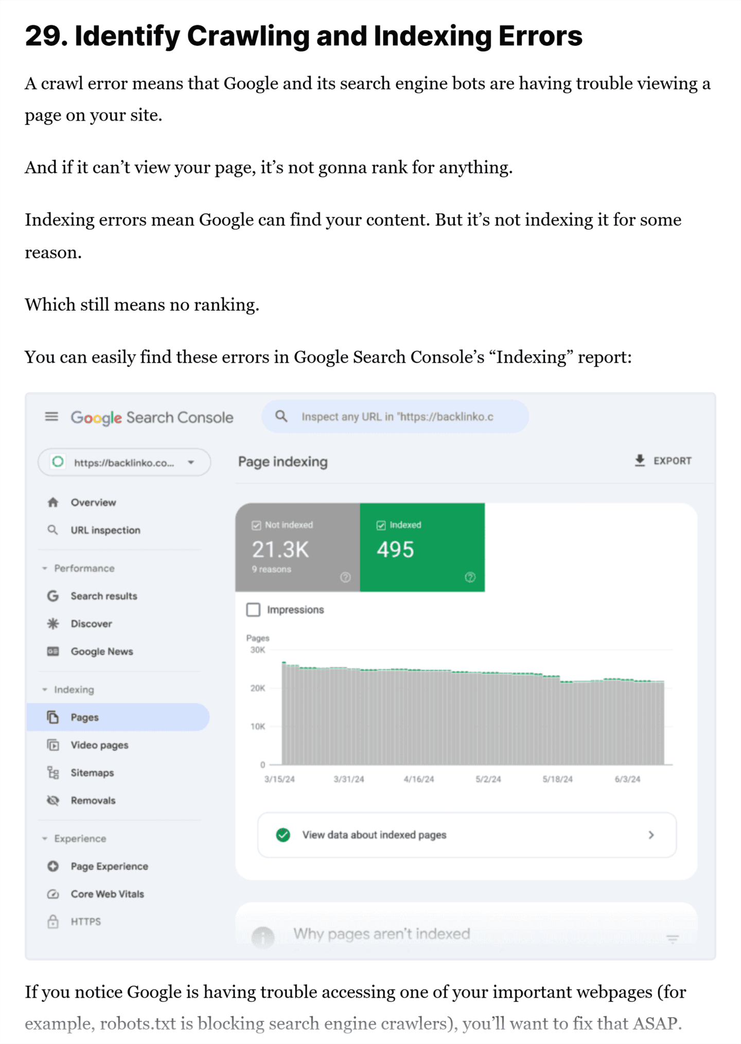The width and height of the screenshot is (741, 1044).
Task: Click the Removals crossed-eye icon
Action: pyautogui.click(x=53, y=800)
